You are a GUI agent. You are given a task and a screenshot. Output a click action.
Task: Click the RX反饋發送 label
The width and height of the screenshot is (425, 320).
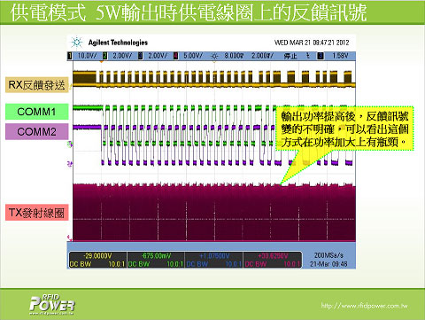coord(37,85)
